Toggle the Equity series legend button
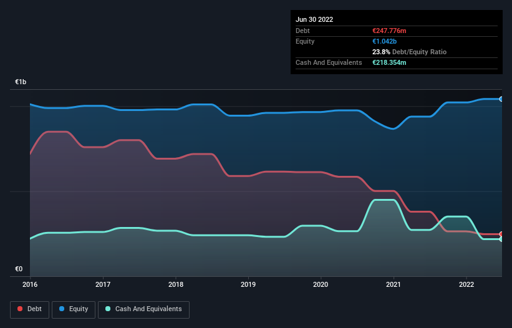 coord(74,309)
